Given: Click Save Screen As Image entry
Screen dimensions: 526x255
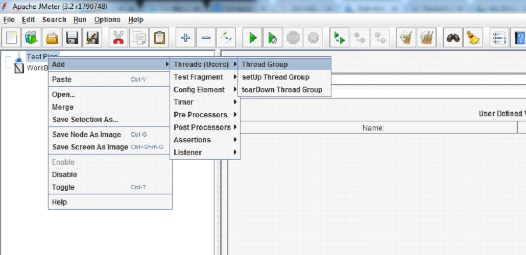Looking at the screenshot, I should pyautogui.click(x=110, y=147).
